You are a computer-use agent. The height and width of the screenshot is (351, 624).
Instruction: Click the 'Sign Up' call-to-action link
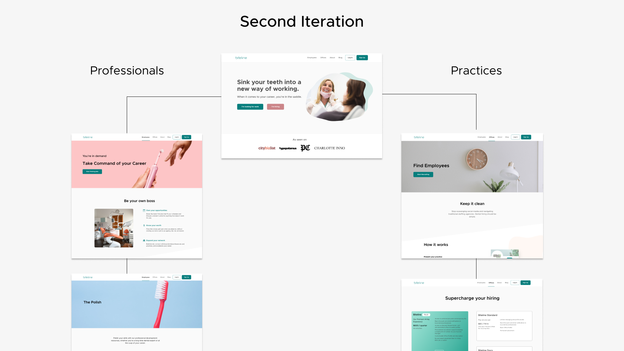coord(362,58)
